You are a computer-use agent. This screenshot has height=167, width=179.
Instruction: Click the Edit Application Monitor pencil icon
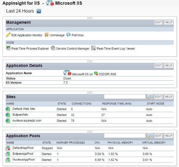tap(8, 35)
